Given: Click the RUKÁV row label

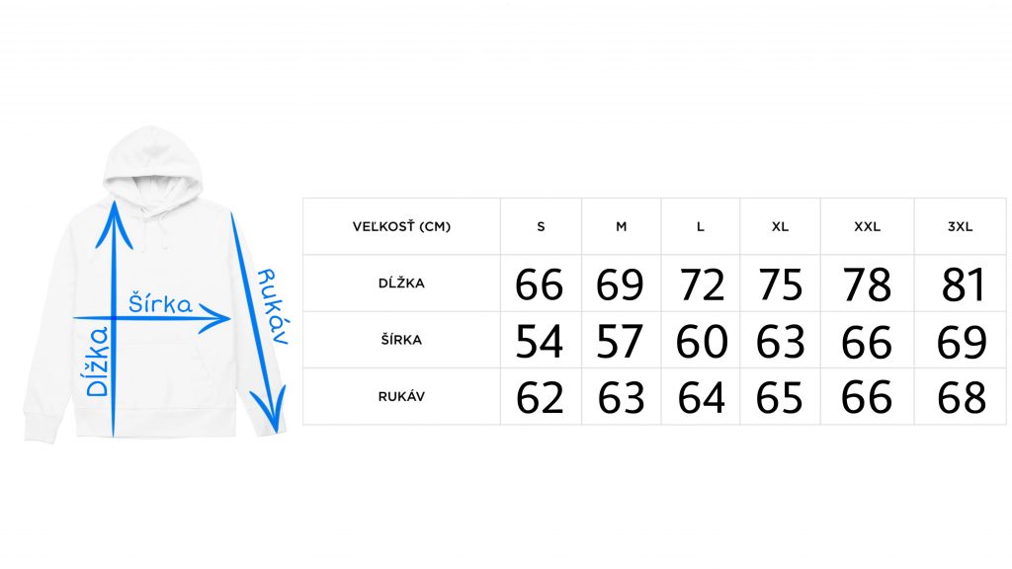Looking at the screenshot, I should [401, 396].
